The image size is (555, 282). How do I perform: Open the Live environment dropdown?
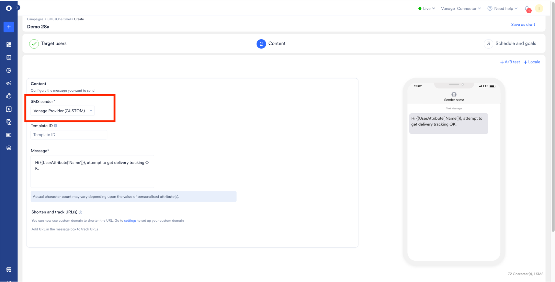click(427, 9)
